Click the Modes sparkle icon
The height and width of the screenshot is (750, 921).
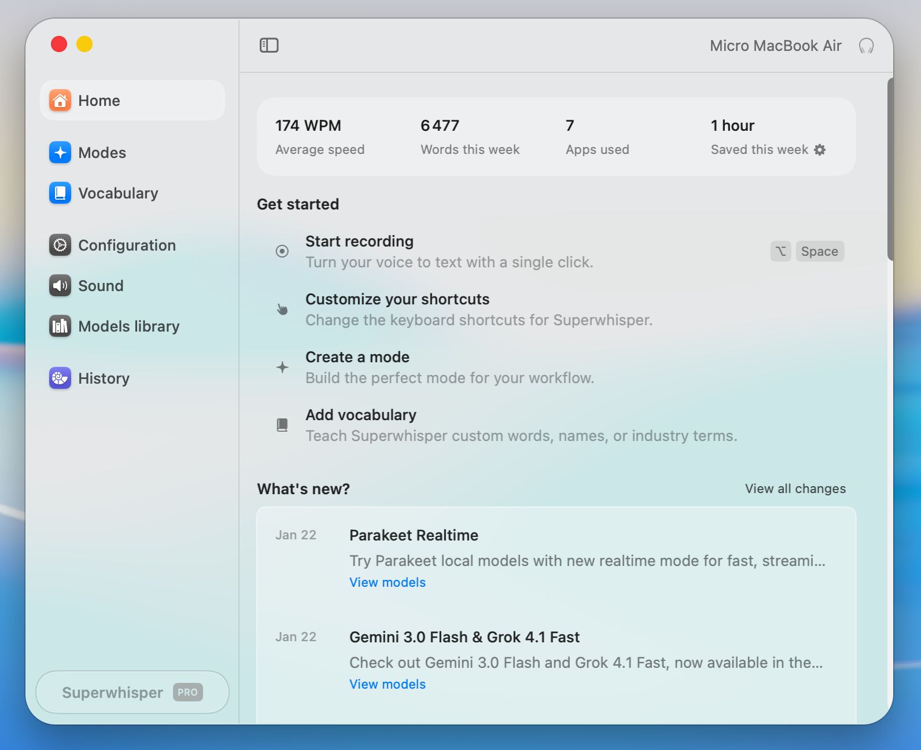(x=60, y=153)
